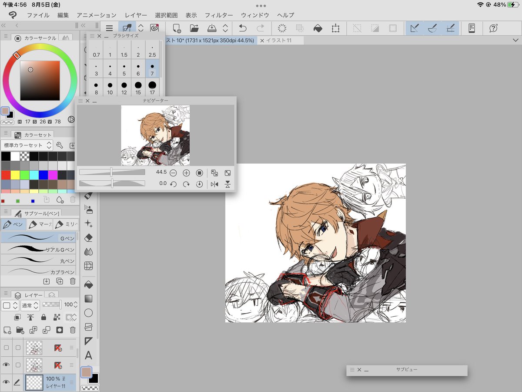Switch to マーカー sub tool group tab
522x392 pixels.
pos(39,225)
